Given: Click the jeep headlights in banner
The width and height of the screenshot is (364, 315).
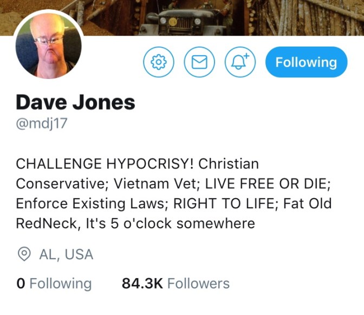Looking at the screenshot, I should click(x=180, y=21).
